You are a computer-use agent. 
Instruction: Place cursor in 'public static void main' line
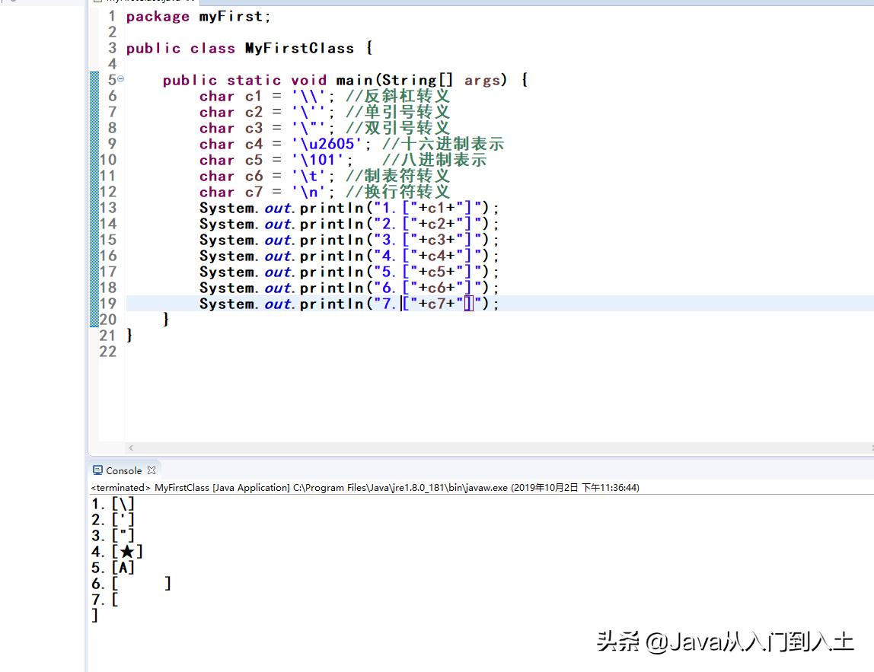(x=345, y=80)
